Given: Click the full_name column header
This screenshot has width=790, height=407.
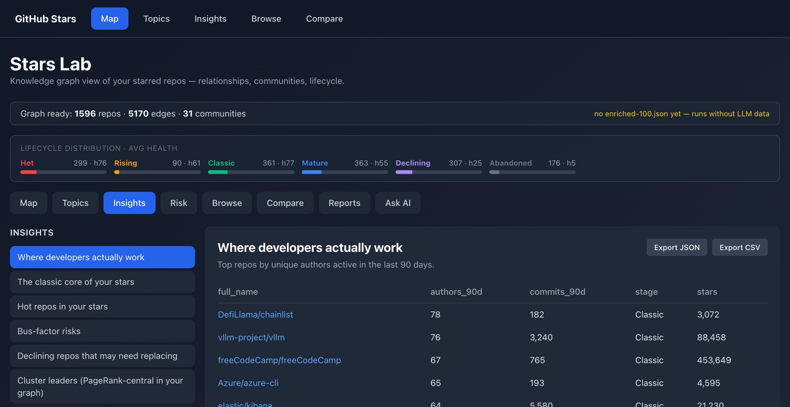Looking at the screenshot, I should (238, 292).
